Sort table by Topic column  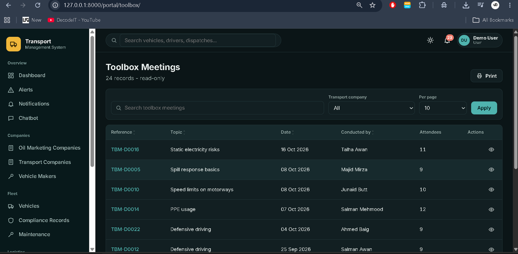178,132
